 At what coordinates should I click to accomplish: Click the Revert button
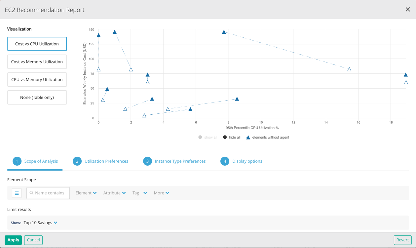(402, 240)
